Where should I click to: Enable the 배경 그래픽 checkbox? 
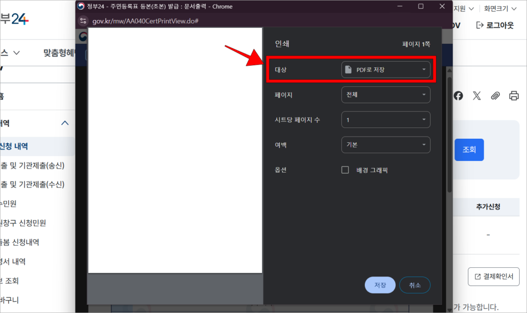click(345, 170)
